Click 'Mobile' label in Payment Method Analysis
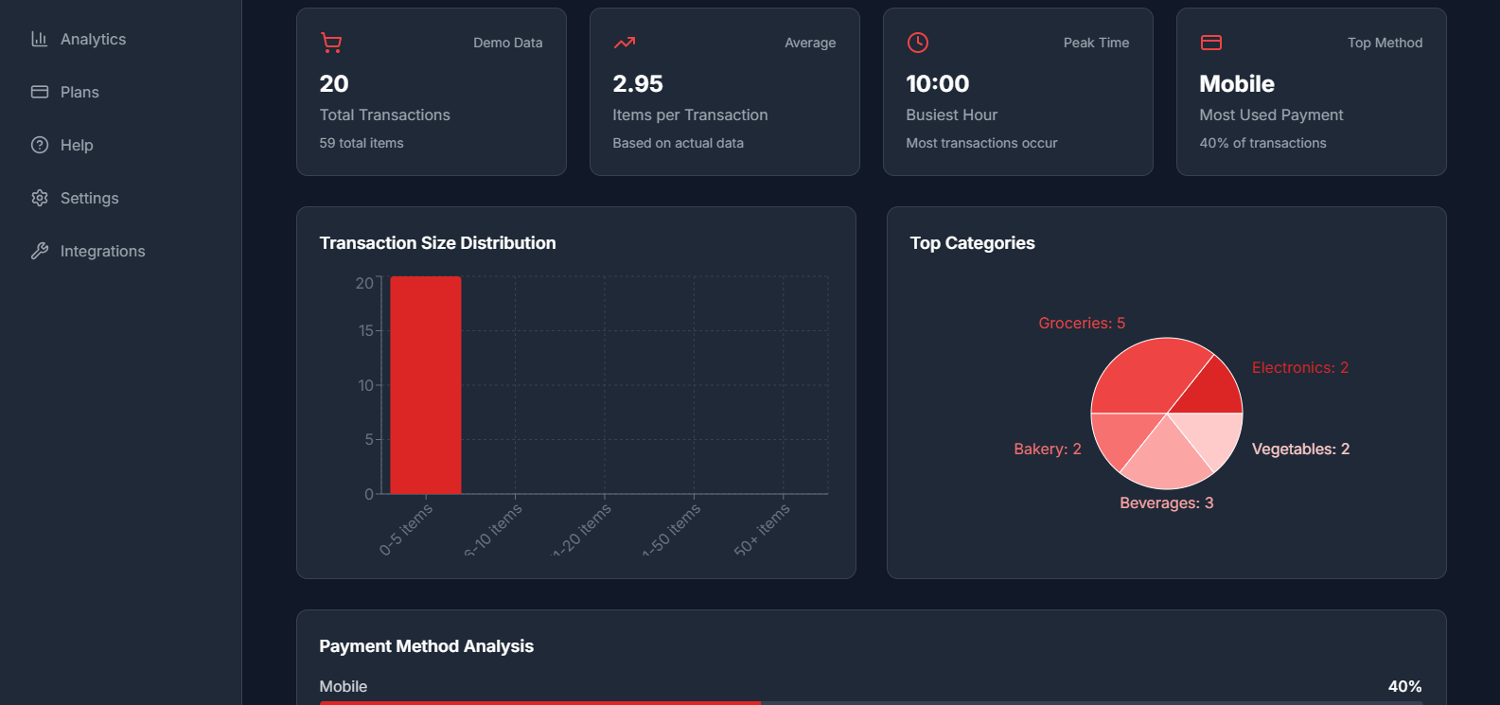Viewport: 1500px width, 705px height. point(344,687)
